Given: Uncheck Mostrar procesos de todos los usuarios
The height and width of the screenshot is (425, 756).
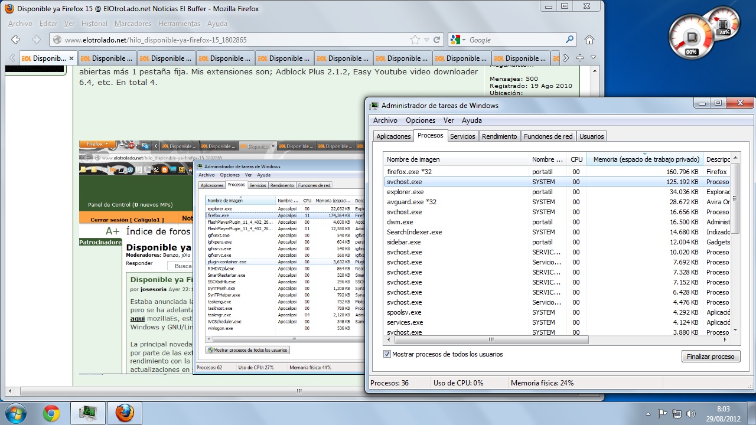Looking at the screenshot, I should pyautogui.click(x=387, y=354).
